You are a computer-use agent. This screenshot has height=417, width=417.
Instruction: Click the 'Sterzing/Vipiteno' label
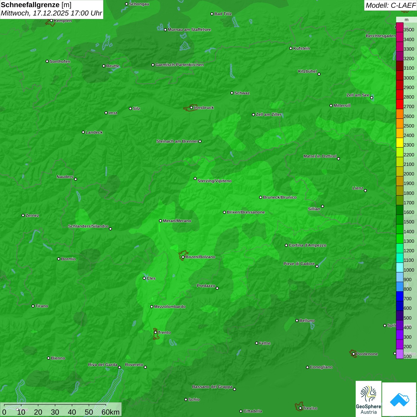pyautogui.click(x=214, y=181)
